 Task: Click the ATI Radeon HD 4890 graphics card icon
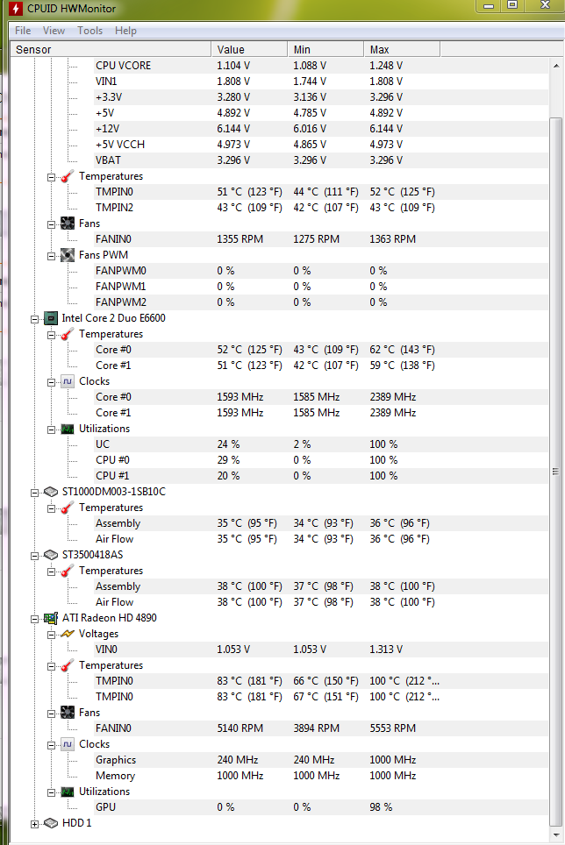point(51,618)
